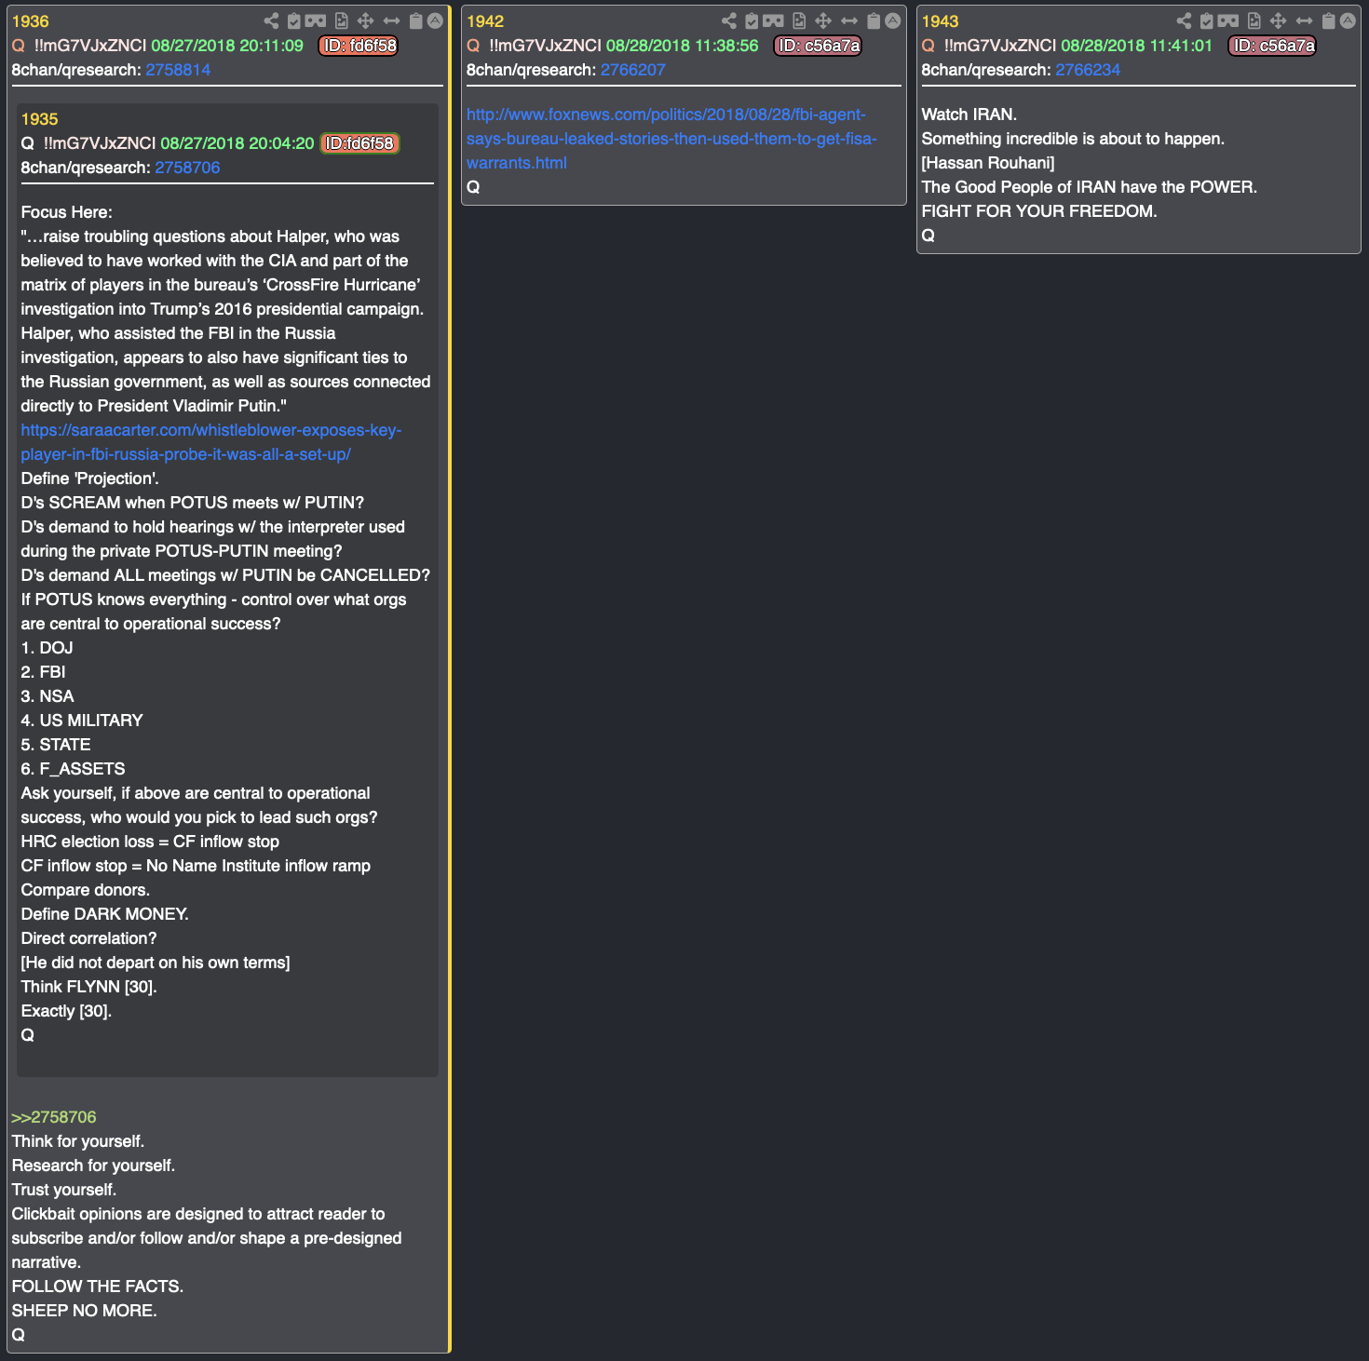Image resolution: width=1369 pixels, height=1361 pixels.
Task: Click the 'Watch IRAN.' line
Action: (969, 115)
